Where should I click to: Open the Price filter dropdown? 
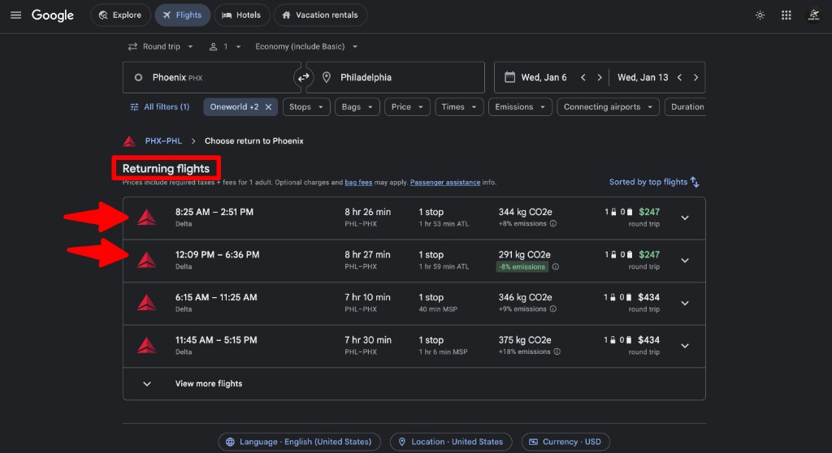(407, 107)
